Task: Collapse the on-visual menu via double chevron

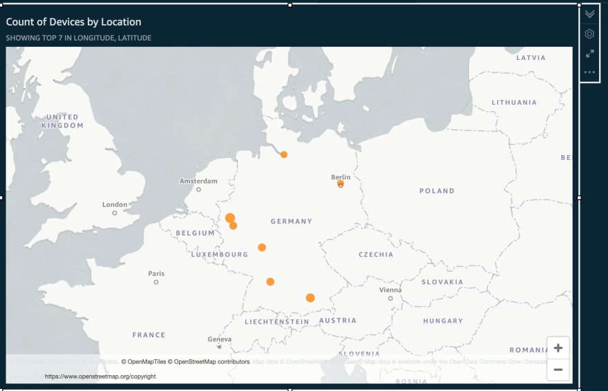Action: [x=589, y=14]
